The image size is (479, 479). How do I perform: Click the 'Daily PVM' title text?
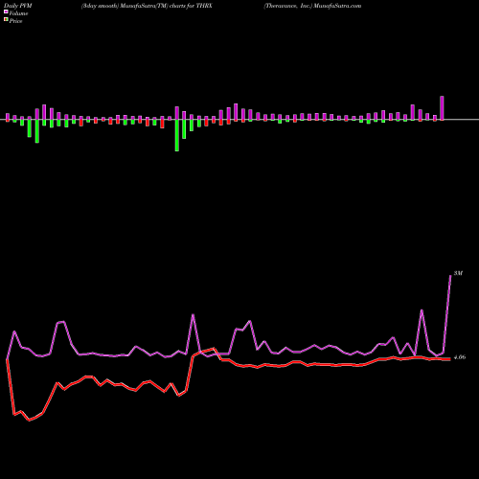point(18,6)
